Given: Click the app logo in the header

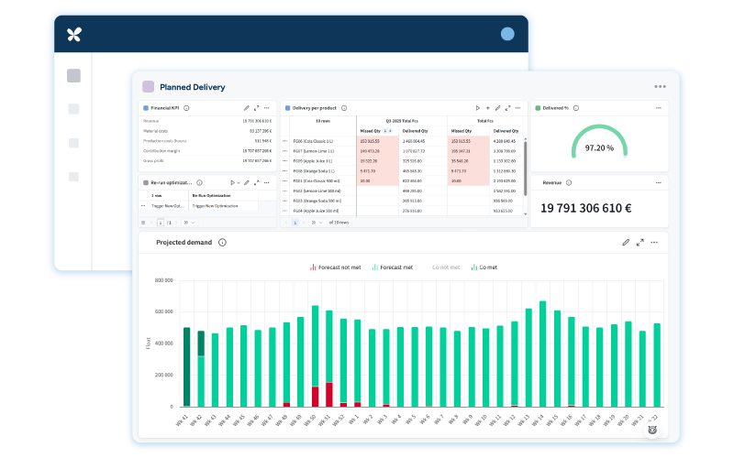Looking at the screenshot, I should point(74,34).
